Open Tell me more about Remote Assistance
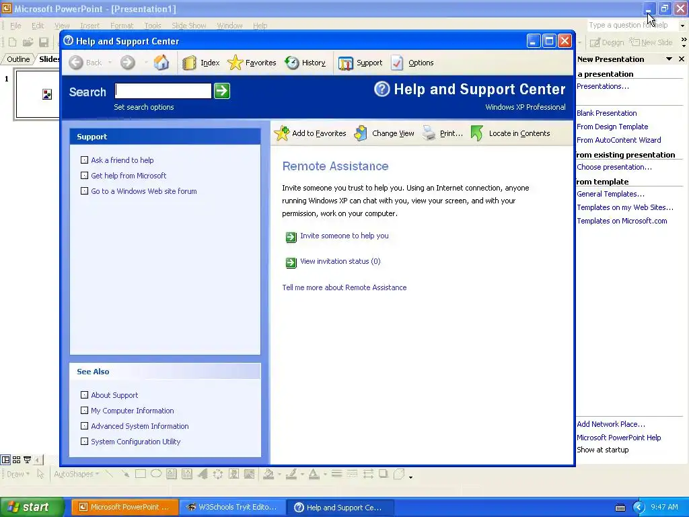 point(344,287)
